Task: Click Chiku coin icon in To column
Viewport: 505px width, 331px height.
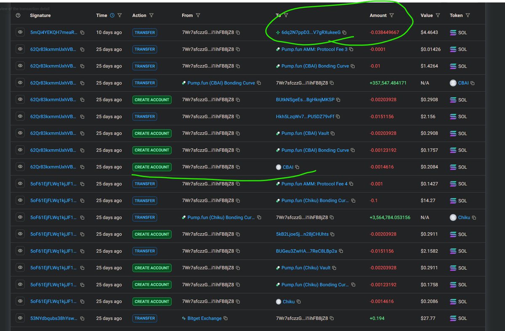Action: click(278, 302)
